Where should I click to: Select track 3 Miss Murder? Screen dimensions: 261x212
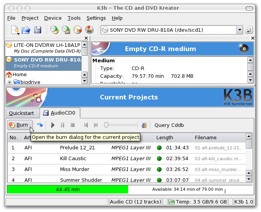127,169
